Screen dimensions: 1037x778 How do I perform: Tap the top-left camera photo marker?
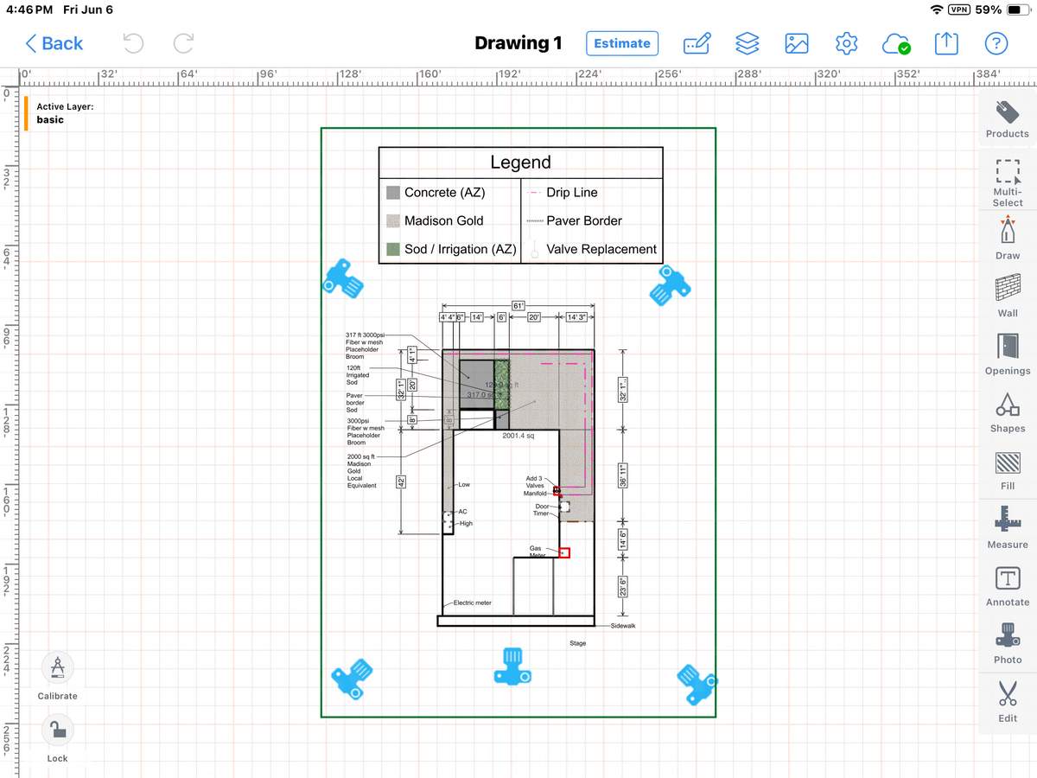click(x=342, y=278)
